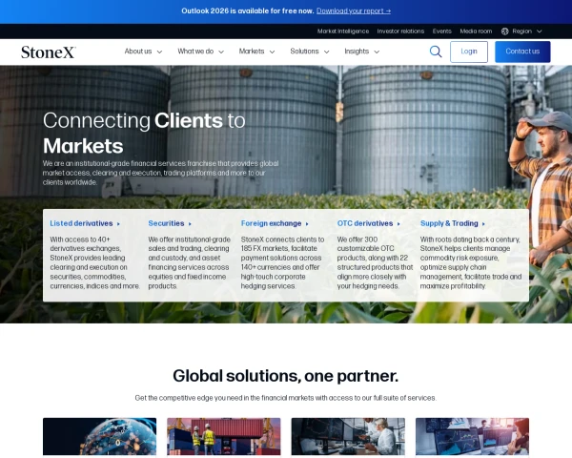Click arrow next to Supply & Trading

click(x=483, y=224)
